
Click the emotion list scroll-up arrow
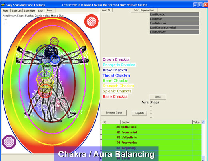203,122
